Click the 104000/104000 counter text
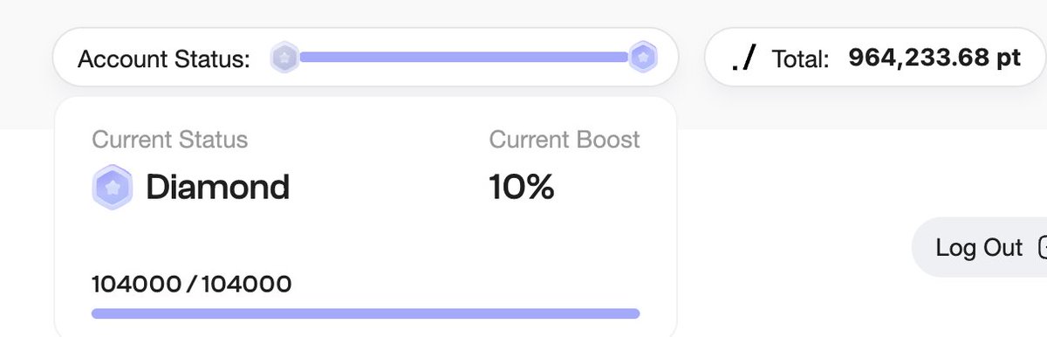Image resolution: width=1047 pixels, height=337 pixels. coord(192,284)
